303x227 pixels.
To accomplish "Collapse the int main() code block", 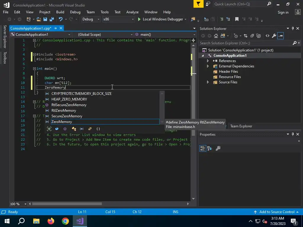I will (34, 69).
